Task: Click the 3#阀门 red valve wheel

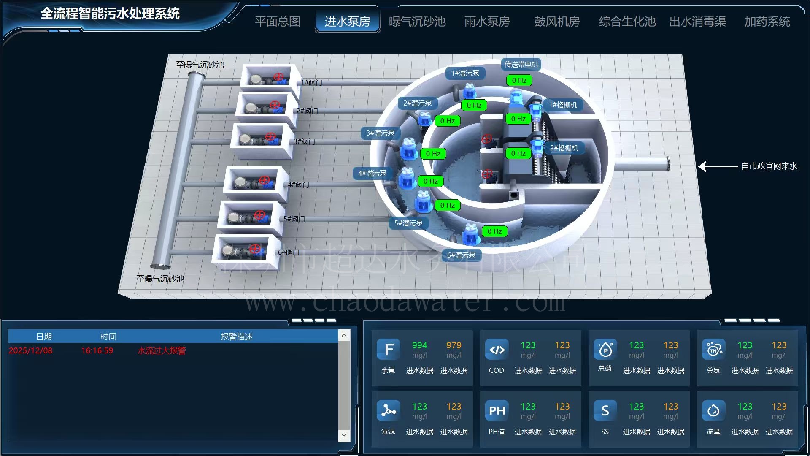Action: pyautogui.click(x=270, y=136)
